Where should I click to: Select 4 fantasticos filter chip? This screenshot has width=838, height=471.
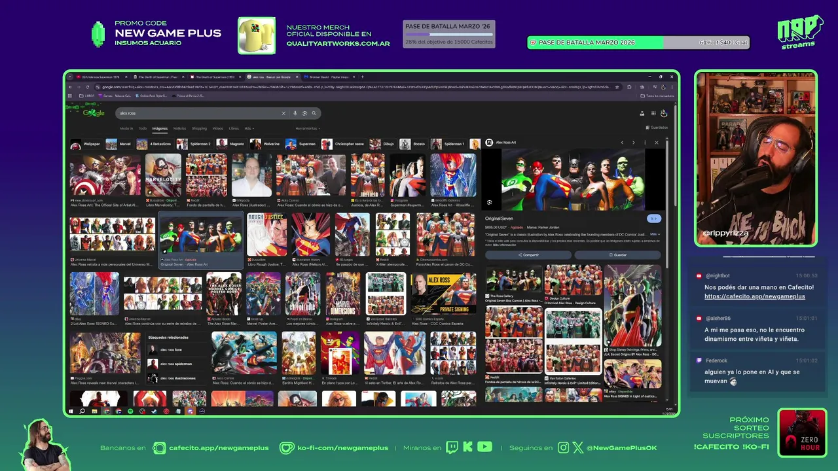pos(154,144)
